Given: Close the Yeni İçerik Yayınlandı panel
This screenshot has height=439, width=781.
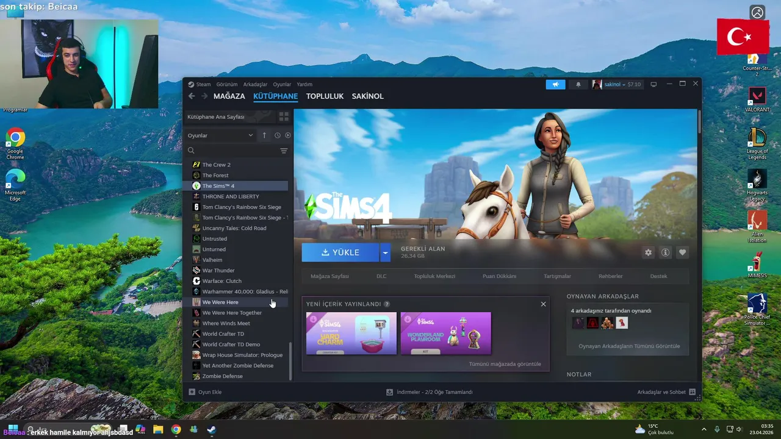Looking at the screenshot, I should (x=543, y=304).
